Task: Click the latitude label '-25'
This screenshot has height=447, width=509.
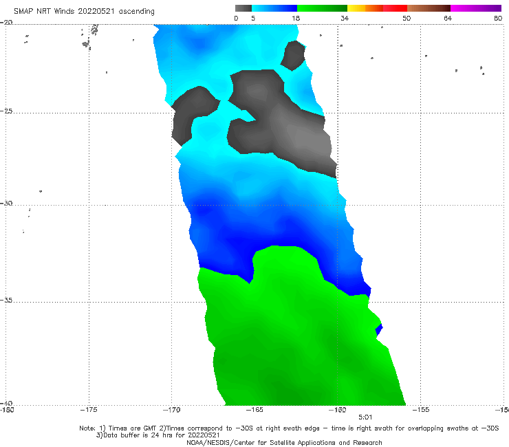Action: click(6, 111)
